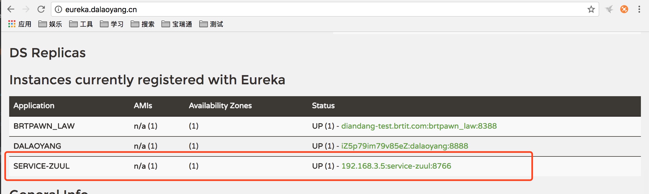
Task: Open the 搜索 bookmark folder
Action: point(143,24)
